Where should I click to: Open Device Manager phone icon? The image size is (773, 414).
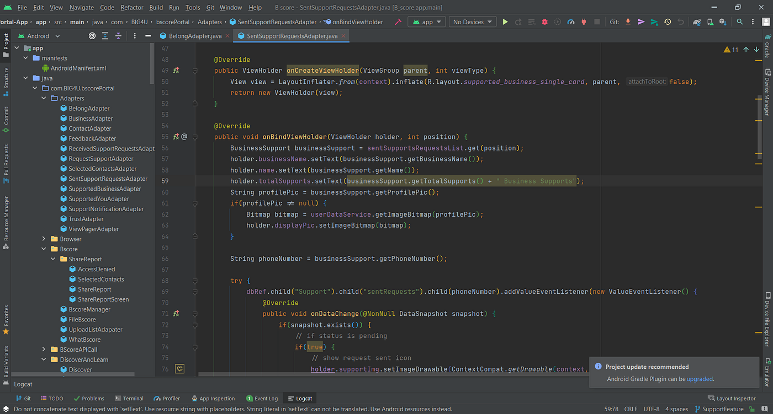710,21
